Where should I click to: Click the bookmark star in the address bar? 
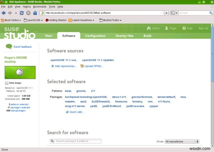[x=162, y=13]
